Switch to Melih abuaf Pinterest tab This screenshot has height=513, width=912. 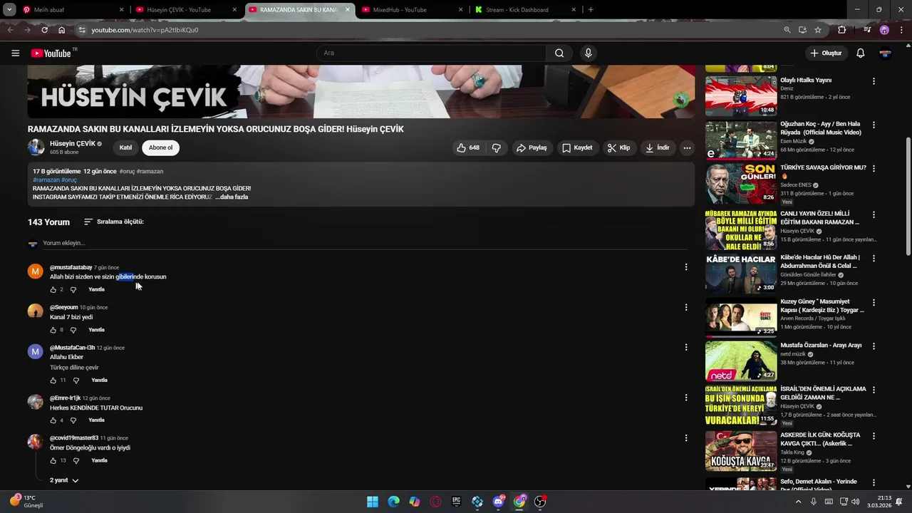tap(73, 10)
